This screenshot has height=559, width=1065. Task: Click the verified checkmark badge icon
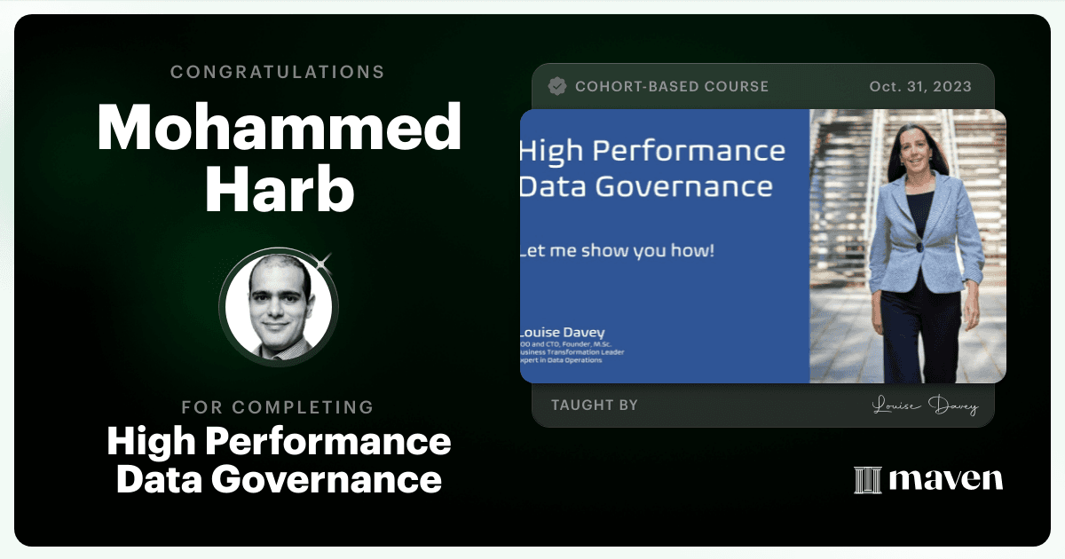click(x=557, y=86)
